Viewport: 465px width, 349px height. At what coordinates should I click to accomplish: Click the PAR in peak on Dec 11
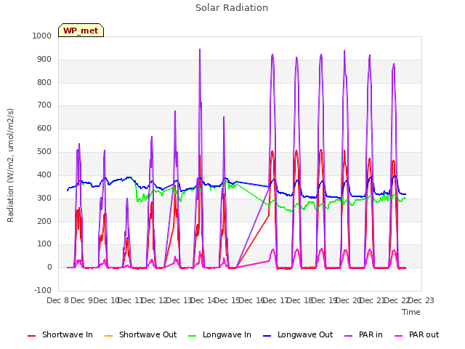click(x=127, y=198)
